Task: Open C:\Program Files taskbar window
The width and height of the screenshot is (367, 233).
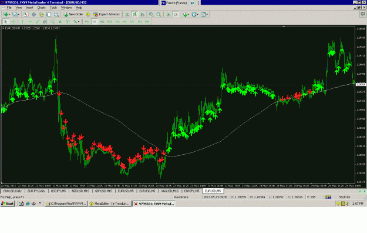Action: pyautogui.click(x=66, y=204)
